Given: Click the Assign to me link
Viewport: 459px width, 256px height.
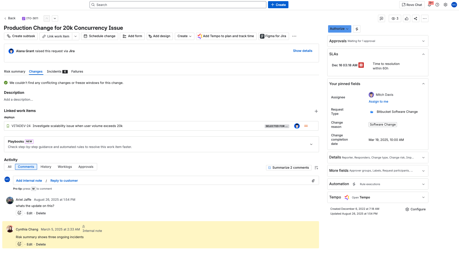Looking at the screenshot, I should (378, 101).
